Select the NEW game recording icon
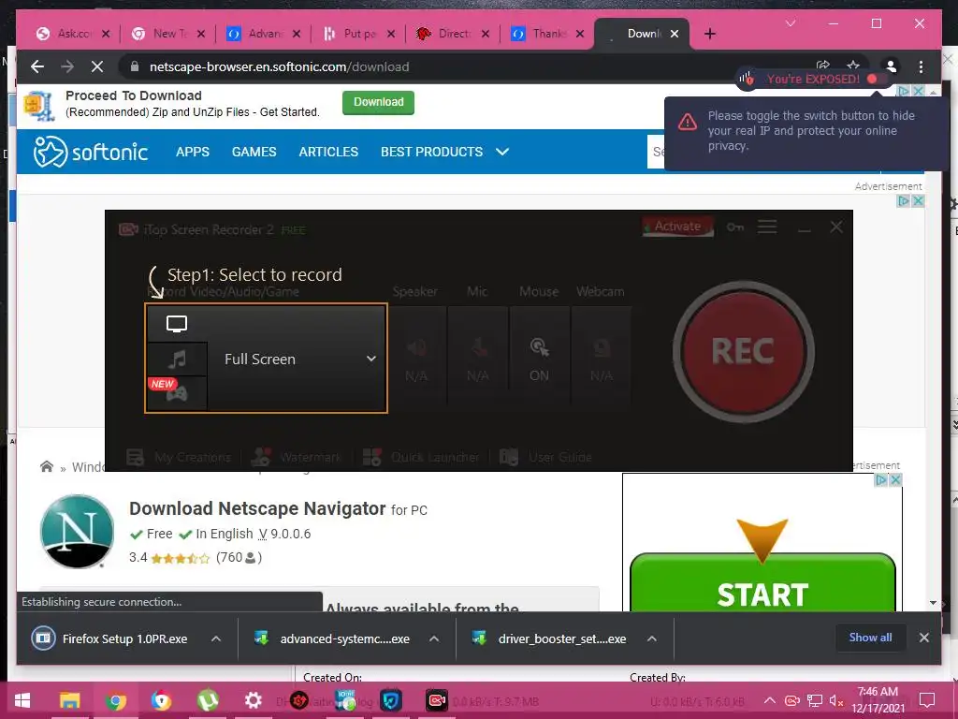958x719 pixels. pyautogui.click(x=177, y=393)
